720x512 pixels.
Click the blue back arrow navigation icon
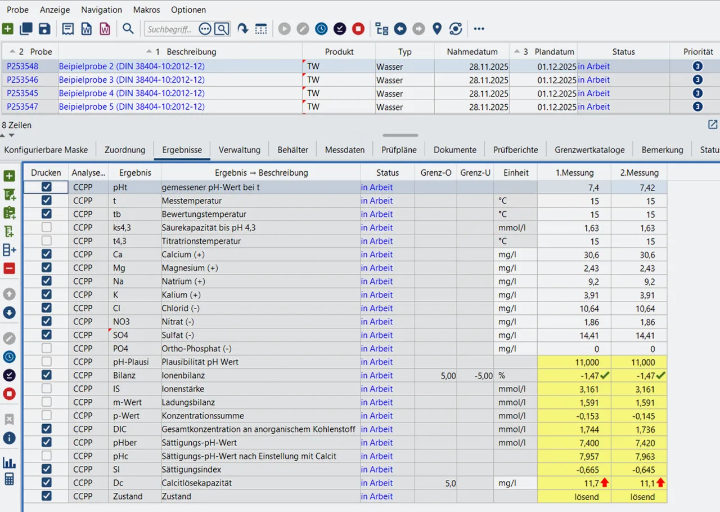click(400, 29)
